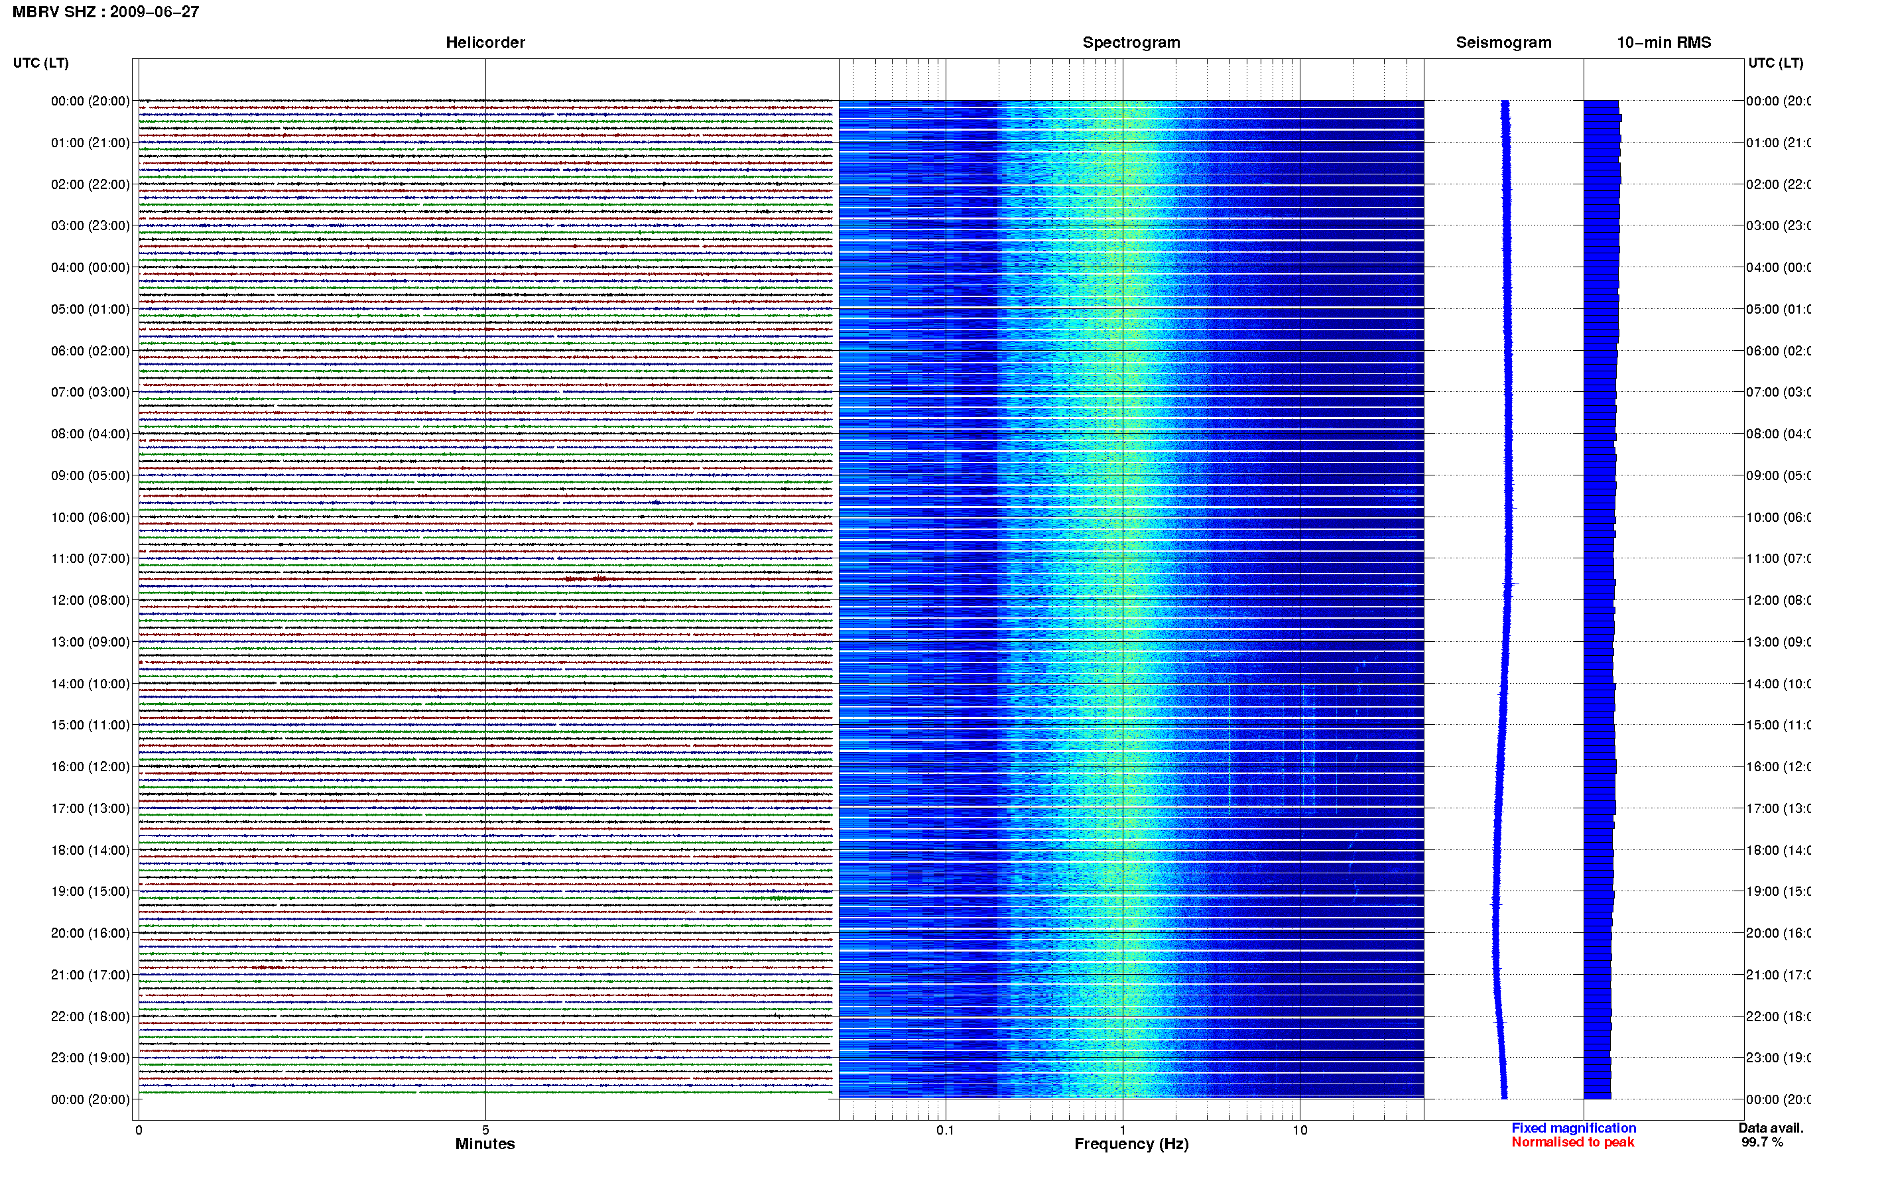This screenshot has width=1886, height=1179.
Task: Click the '10-min RMS' panel heading
Action: coord(1663,42)
